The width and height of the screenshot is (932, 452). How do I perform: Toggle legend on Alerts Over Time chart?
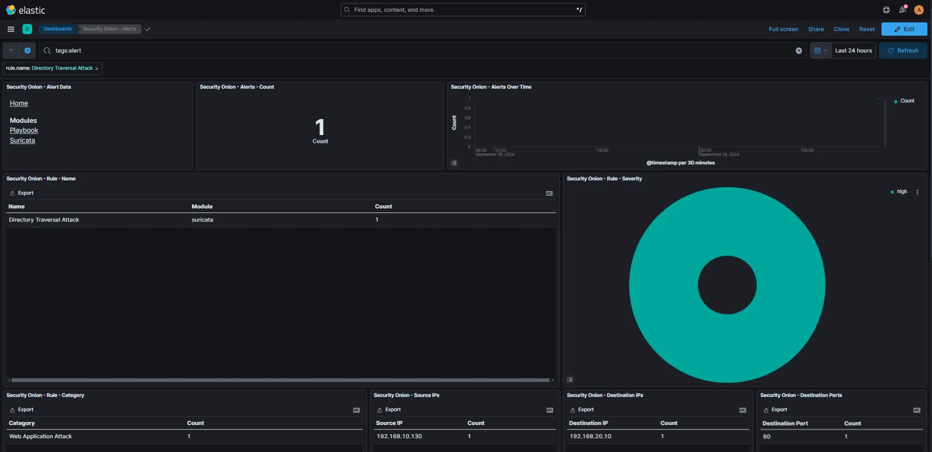454,163
